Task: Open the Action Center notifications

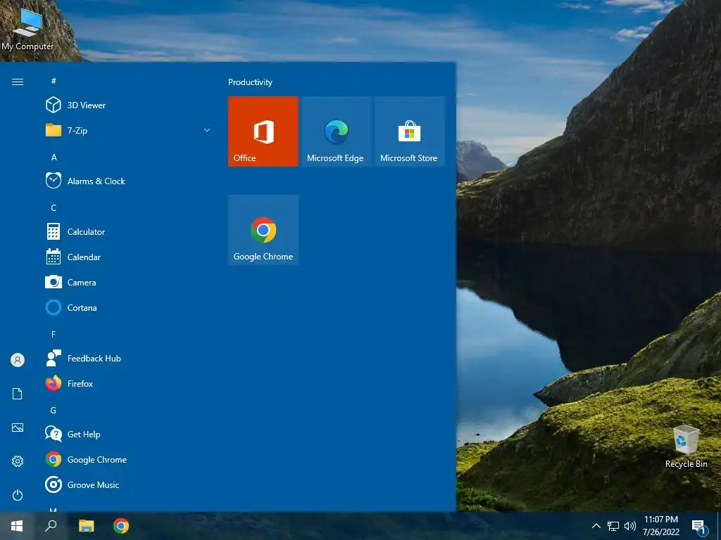Action: coord(699,526)
